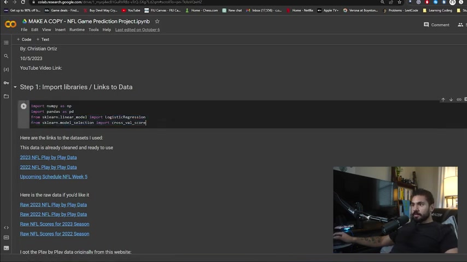Open Raw NFL Scores for 2022 Season link
Viewport: 467px width, 262px height.
[x=55, y=234]
